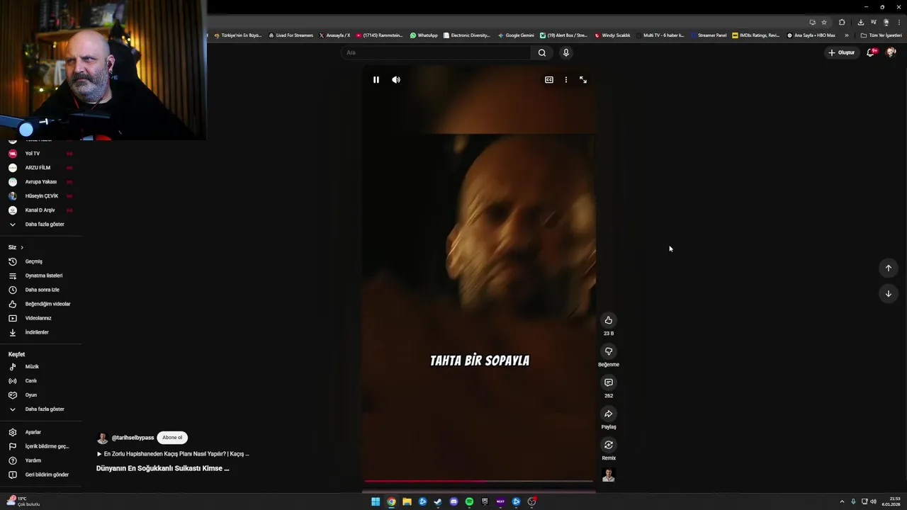Image resolution: width=907 pixels, height=510 pixels.
Task: Open the Chrome extensions puzzle icon
Action: pos(842,22)
